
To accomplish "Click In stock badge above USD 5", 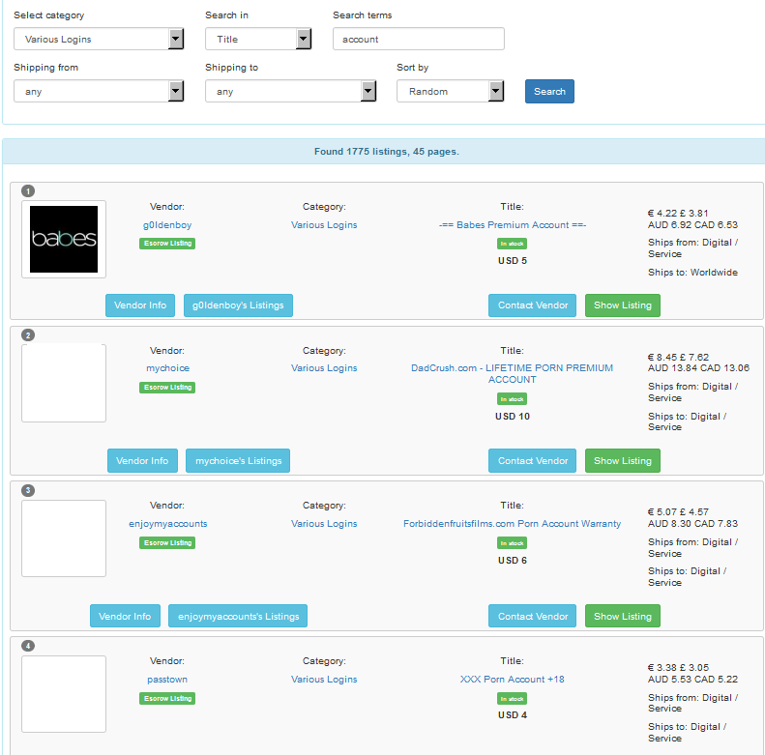I will (x=513, y=244).
